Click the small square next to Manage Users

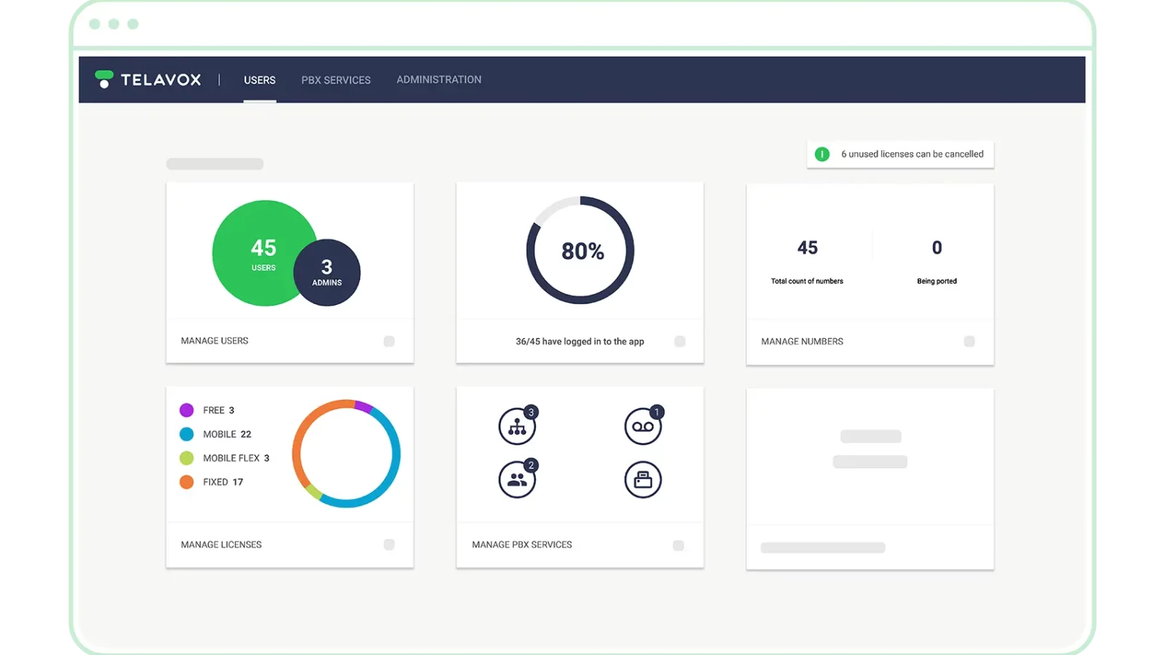pos(389,341)
